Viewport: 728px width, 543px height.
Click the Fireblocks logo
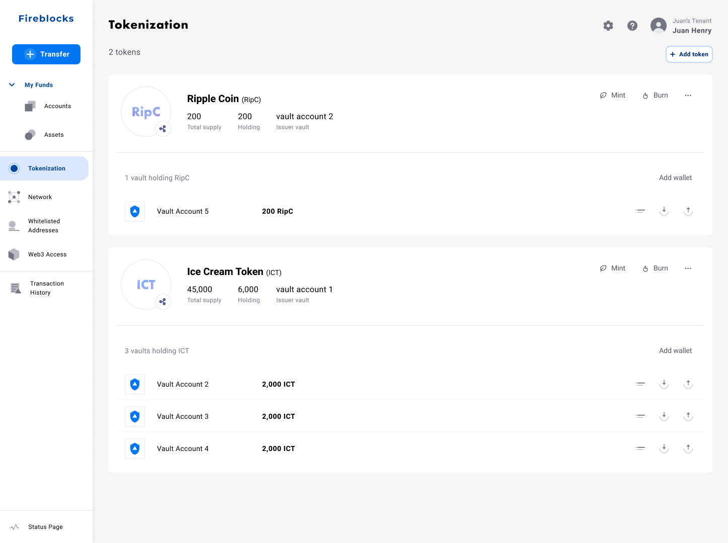(x=46, y=19)
